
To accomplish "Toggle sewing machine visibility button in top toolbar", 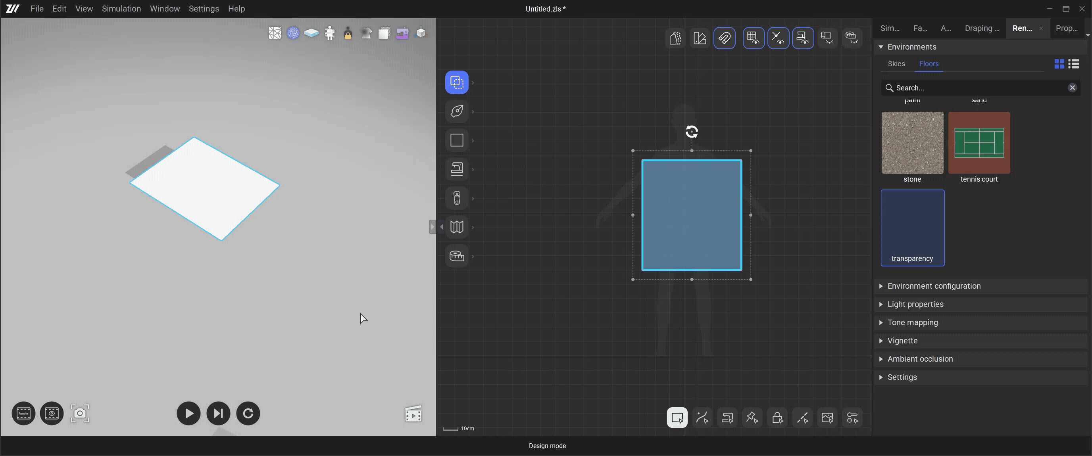I will (x=802, y=38).
